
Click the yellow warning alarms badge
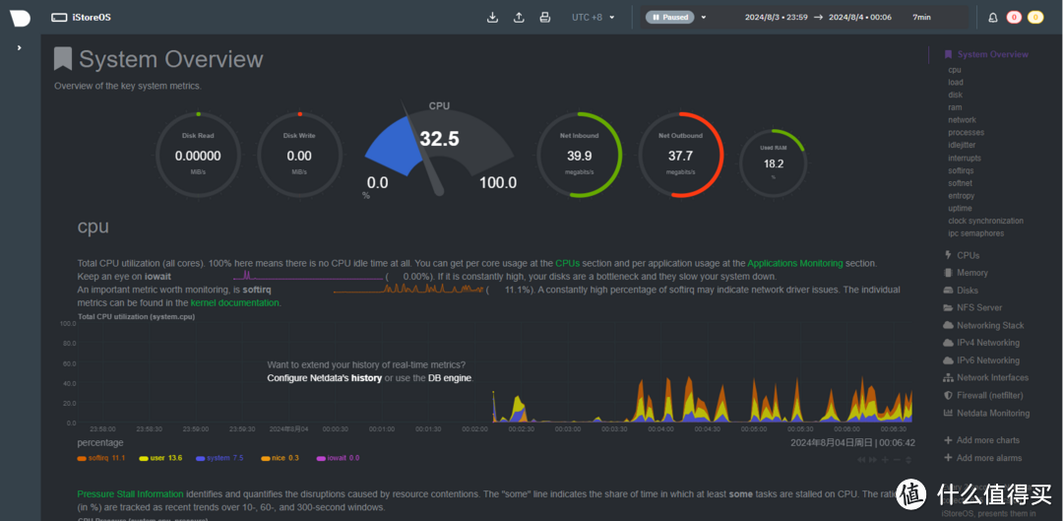(1034, 18)
